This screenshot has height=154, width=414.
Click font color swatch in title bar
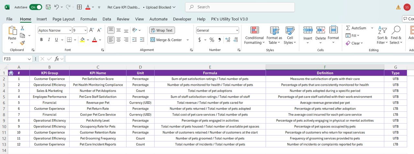[88, 7]
